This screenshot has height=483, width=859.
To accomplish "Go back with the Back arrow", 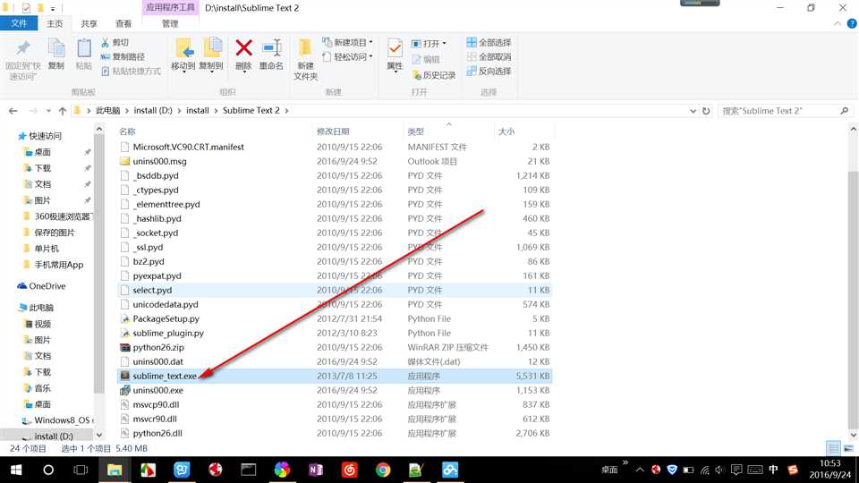I will [13, 111].
